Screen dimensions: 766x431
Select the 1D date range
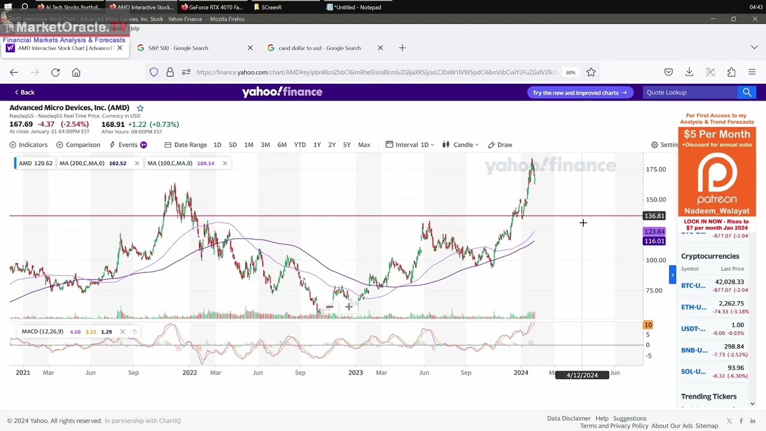coord(217,145)
